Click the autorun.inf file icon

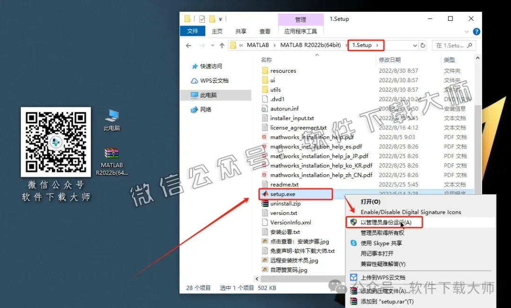click(x=265, y=109)
